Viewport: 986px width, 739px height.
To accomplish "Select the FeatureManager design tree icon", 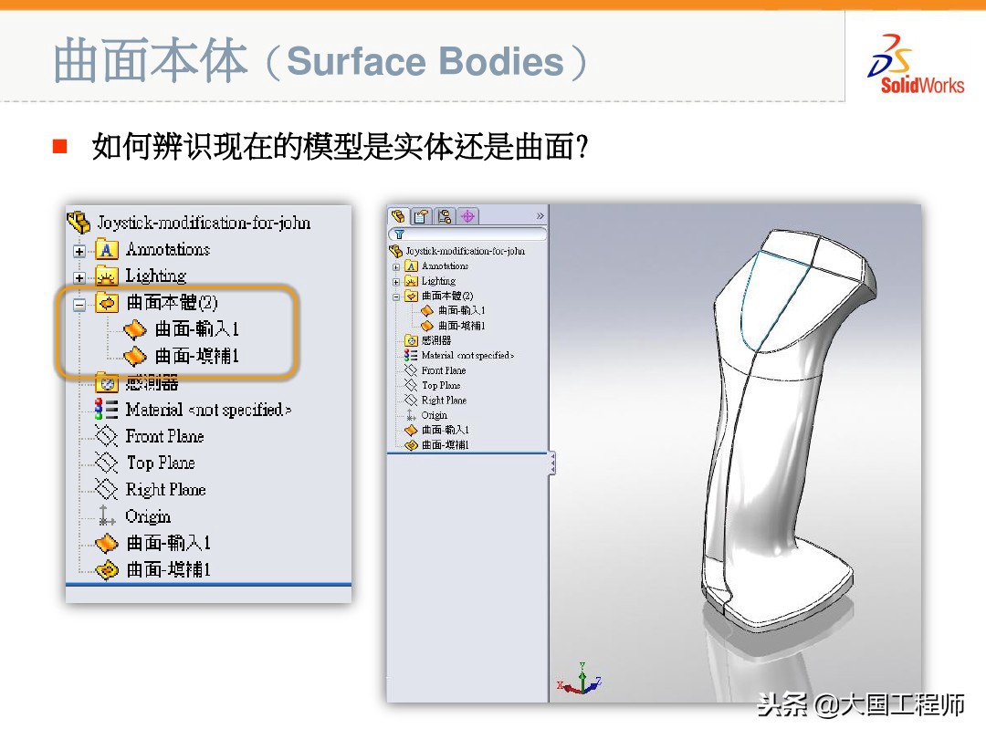I will [x=399, y=216].
